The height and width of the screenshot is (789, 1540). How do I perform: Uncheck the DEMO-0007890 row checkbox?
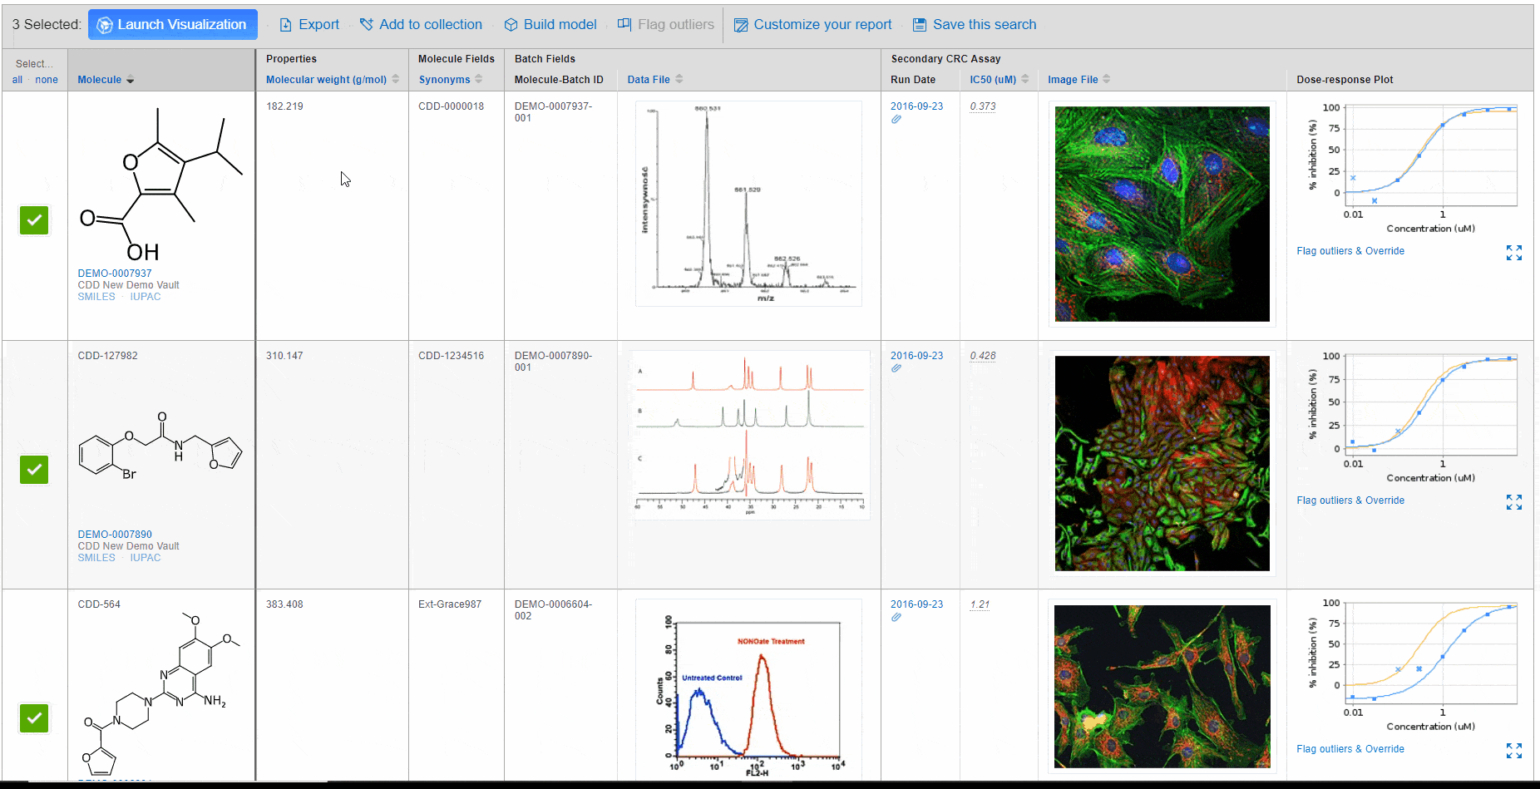pyautogui.click(x=34, y=470)
